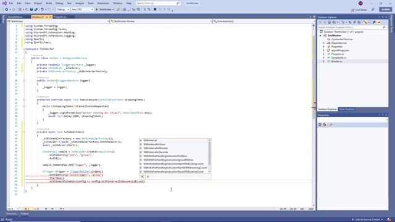Image resolution: width=395 pixels, height=222 pixels.
Task: Click Collapse All icon in Solution Explorer
Action: click(x=354, y=22)
